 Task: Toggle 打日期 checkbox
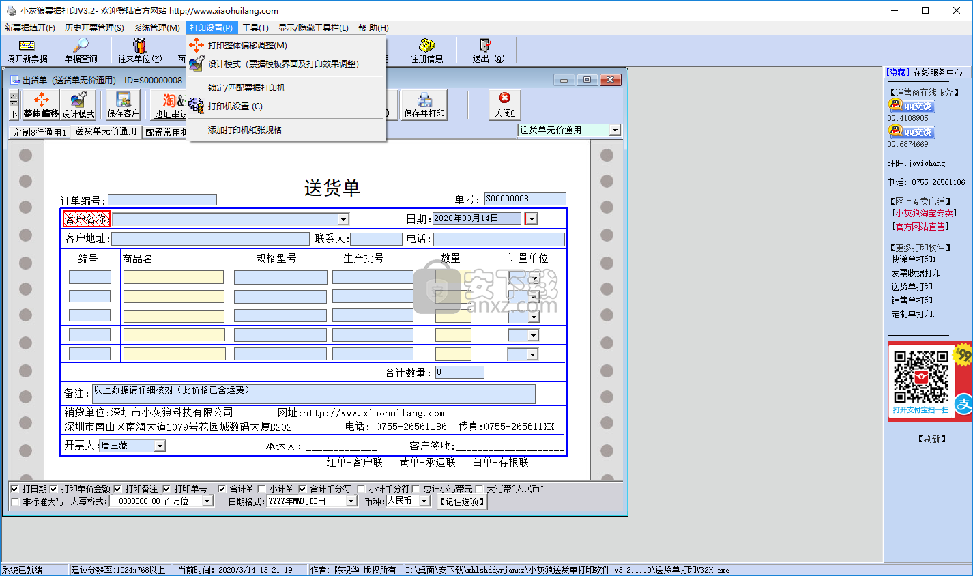pyautogui.click(x=15, y=489)
